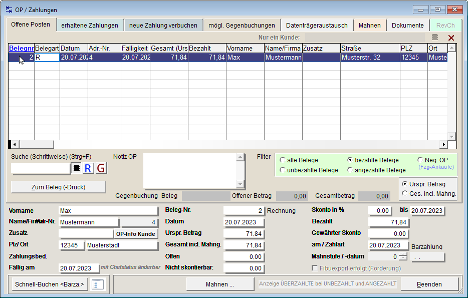Click the table's horizontal scrollbar right arrow
Viewport: 468px width, 298px height.
[x=444, y=144]
